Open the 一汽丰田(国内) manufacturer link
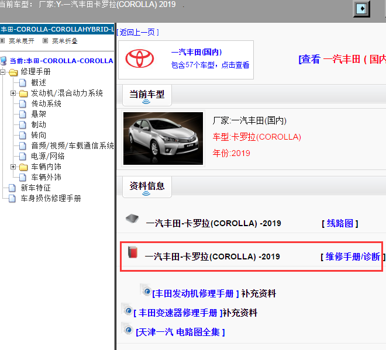 197,52
